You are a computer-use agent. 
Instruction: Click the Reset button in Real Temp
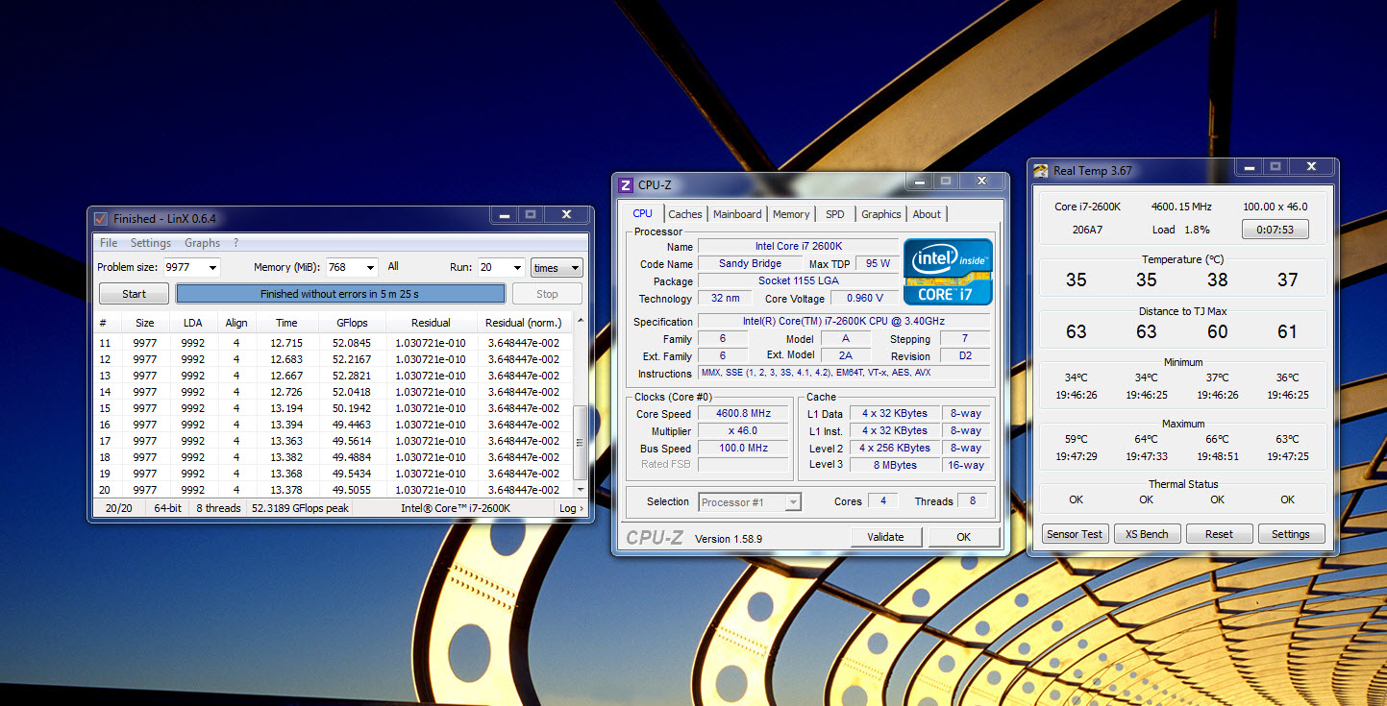[x=1219, y=534]
